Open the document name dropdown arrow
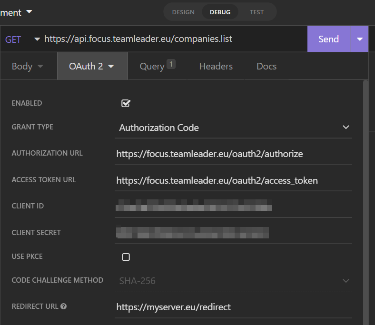 coord(29,11)
